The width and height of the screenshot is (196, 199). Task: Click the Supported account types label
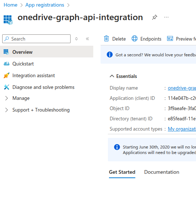(x=136, y=129)
